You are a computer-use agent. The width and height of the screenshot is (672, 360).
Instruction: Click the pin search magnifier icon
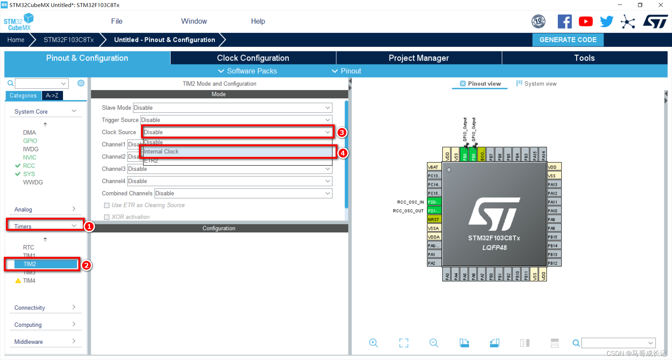[576, 343]
